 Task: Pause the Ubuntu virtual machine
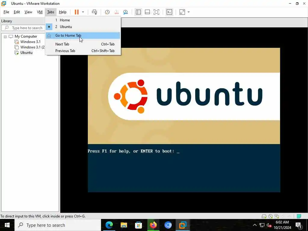click(x=77, y=12)
